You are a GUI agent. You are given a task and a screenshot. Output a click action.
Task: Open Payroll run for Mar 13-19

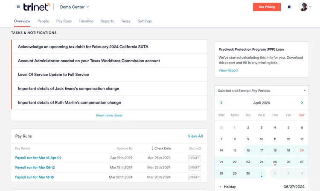coord(35,177)
